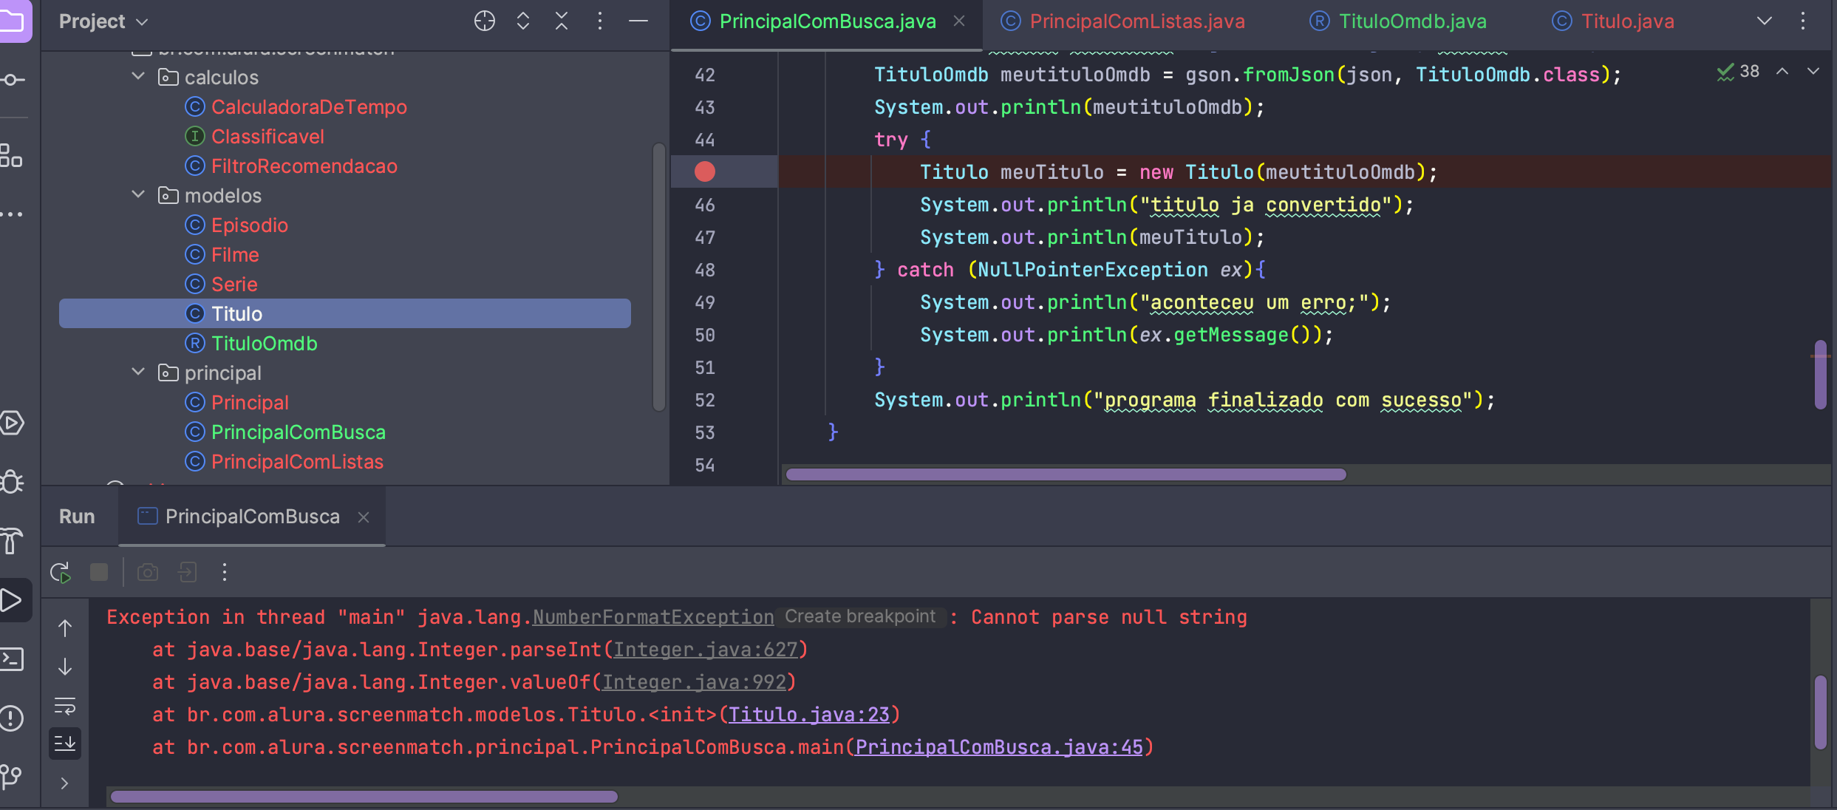Rerun PrincipalComBusca
The image size is (1837, 810).
[x=61, y=572]
